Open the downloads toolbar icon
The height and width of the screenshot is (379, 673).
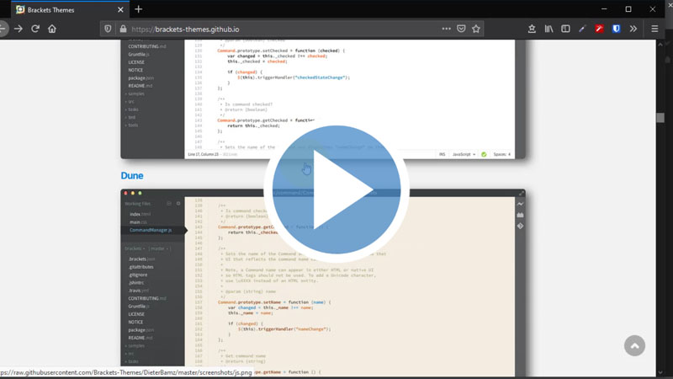click(x=532, y=29)
